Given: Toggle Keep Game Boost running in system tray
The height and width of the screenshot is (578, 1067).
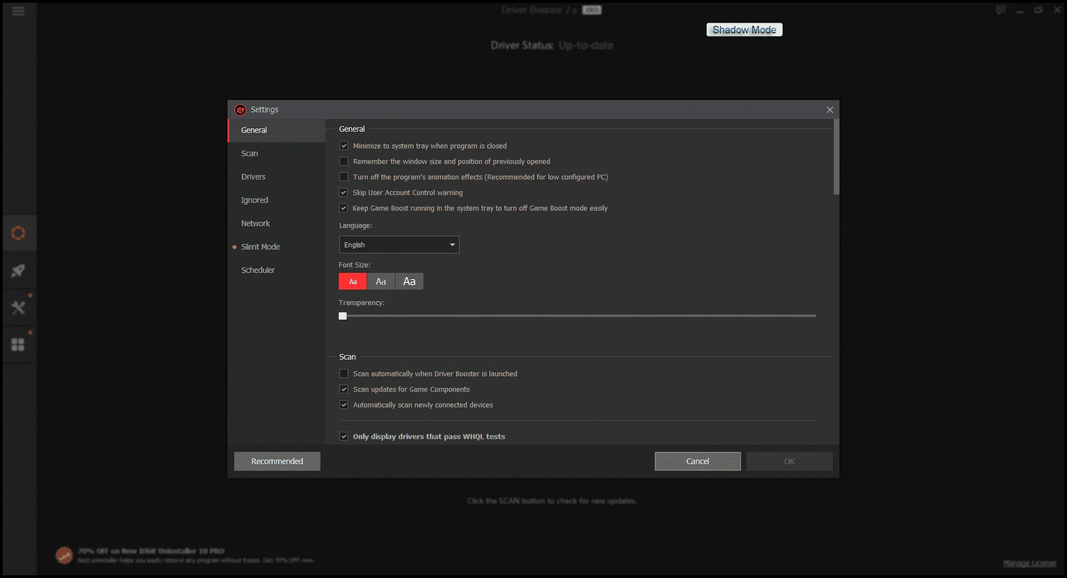Looking at the screenshot, I should point(344,208).
